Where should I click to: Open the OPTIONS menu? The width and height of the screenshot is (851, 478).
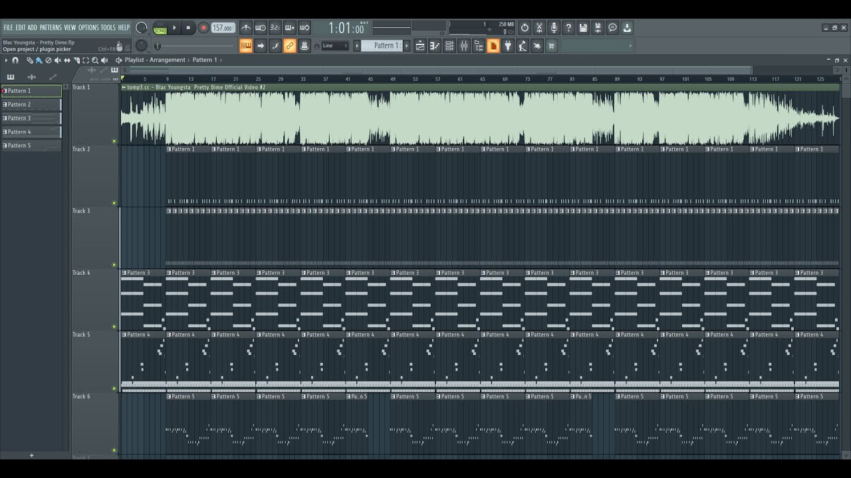click(88, 28)
